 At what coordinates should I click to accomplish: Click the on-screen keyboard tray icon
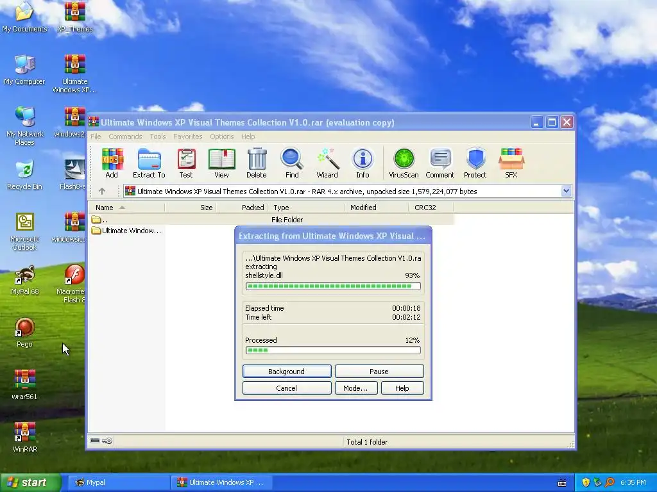click(x=562, y=483)
